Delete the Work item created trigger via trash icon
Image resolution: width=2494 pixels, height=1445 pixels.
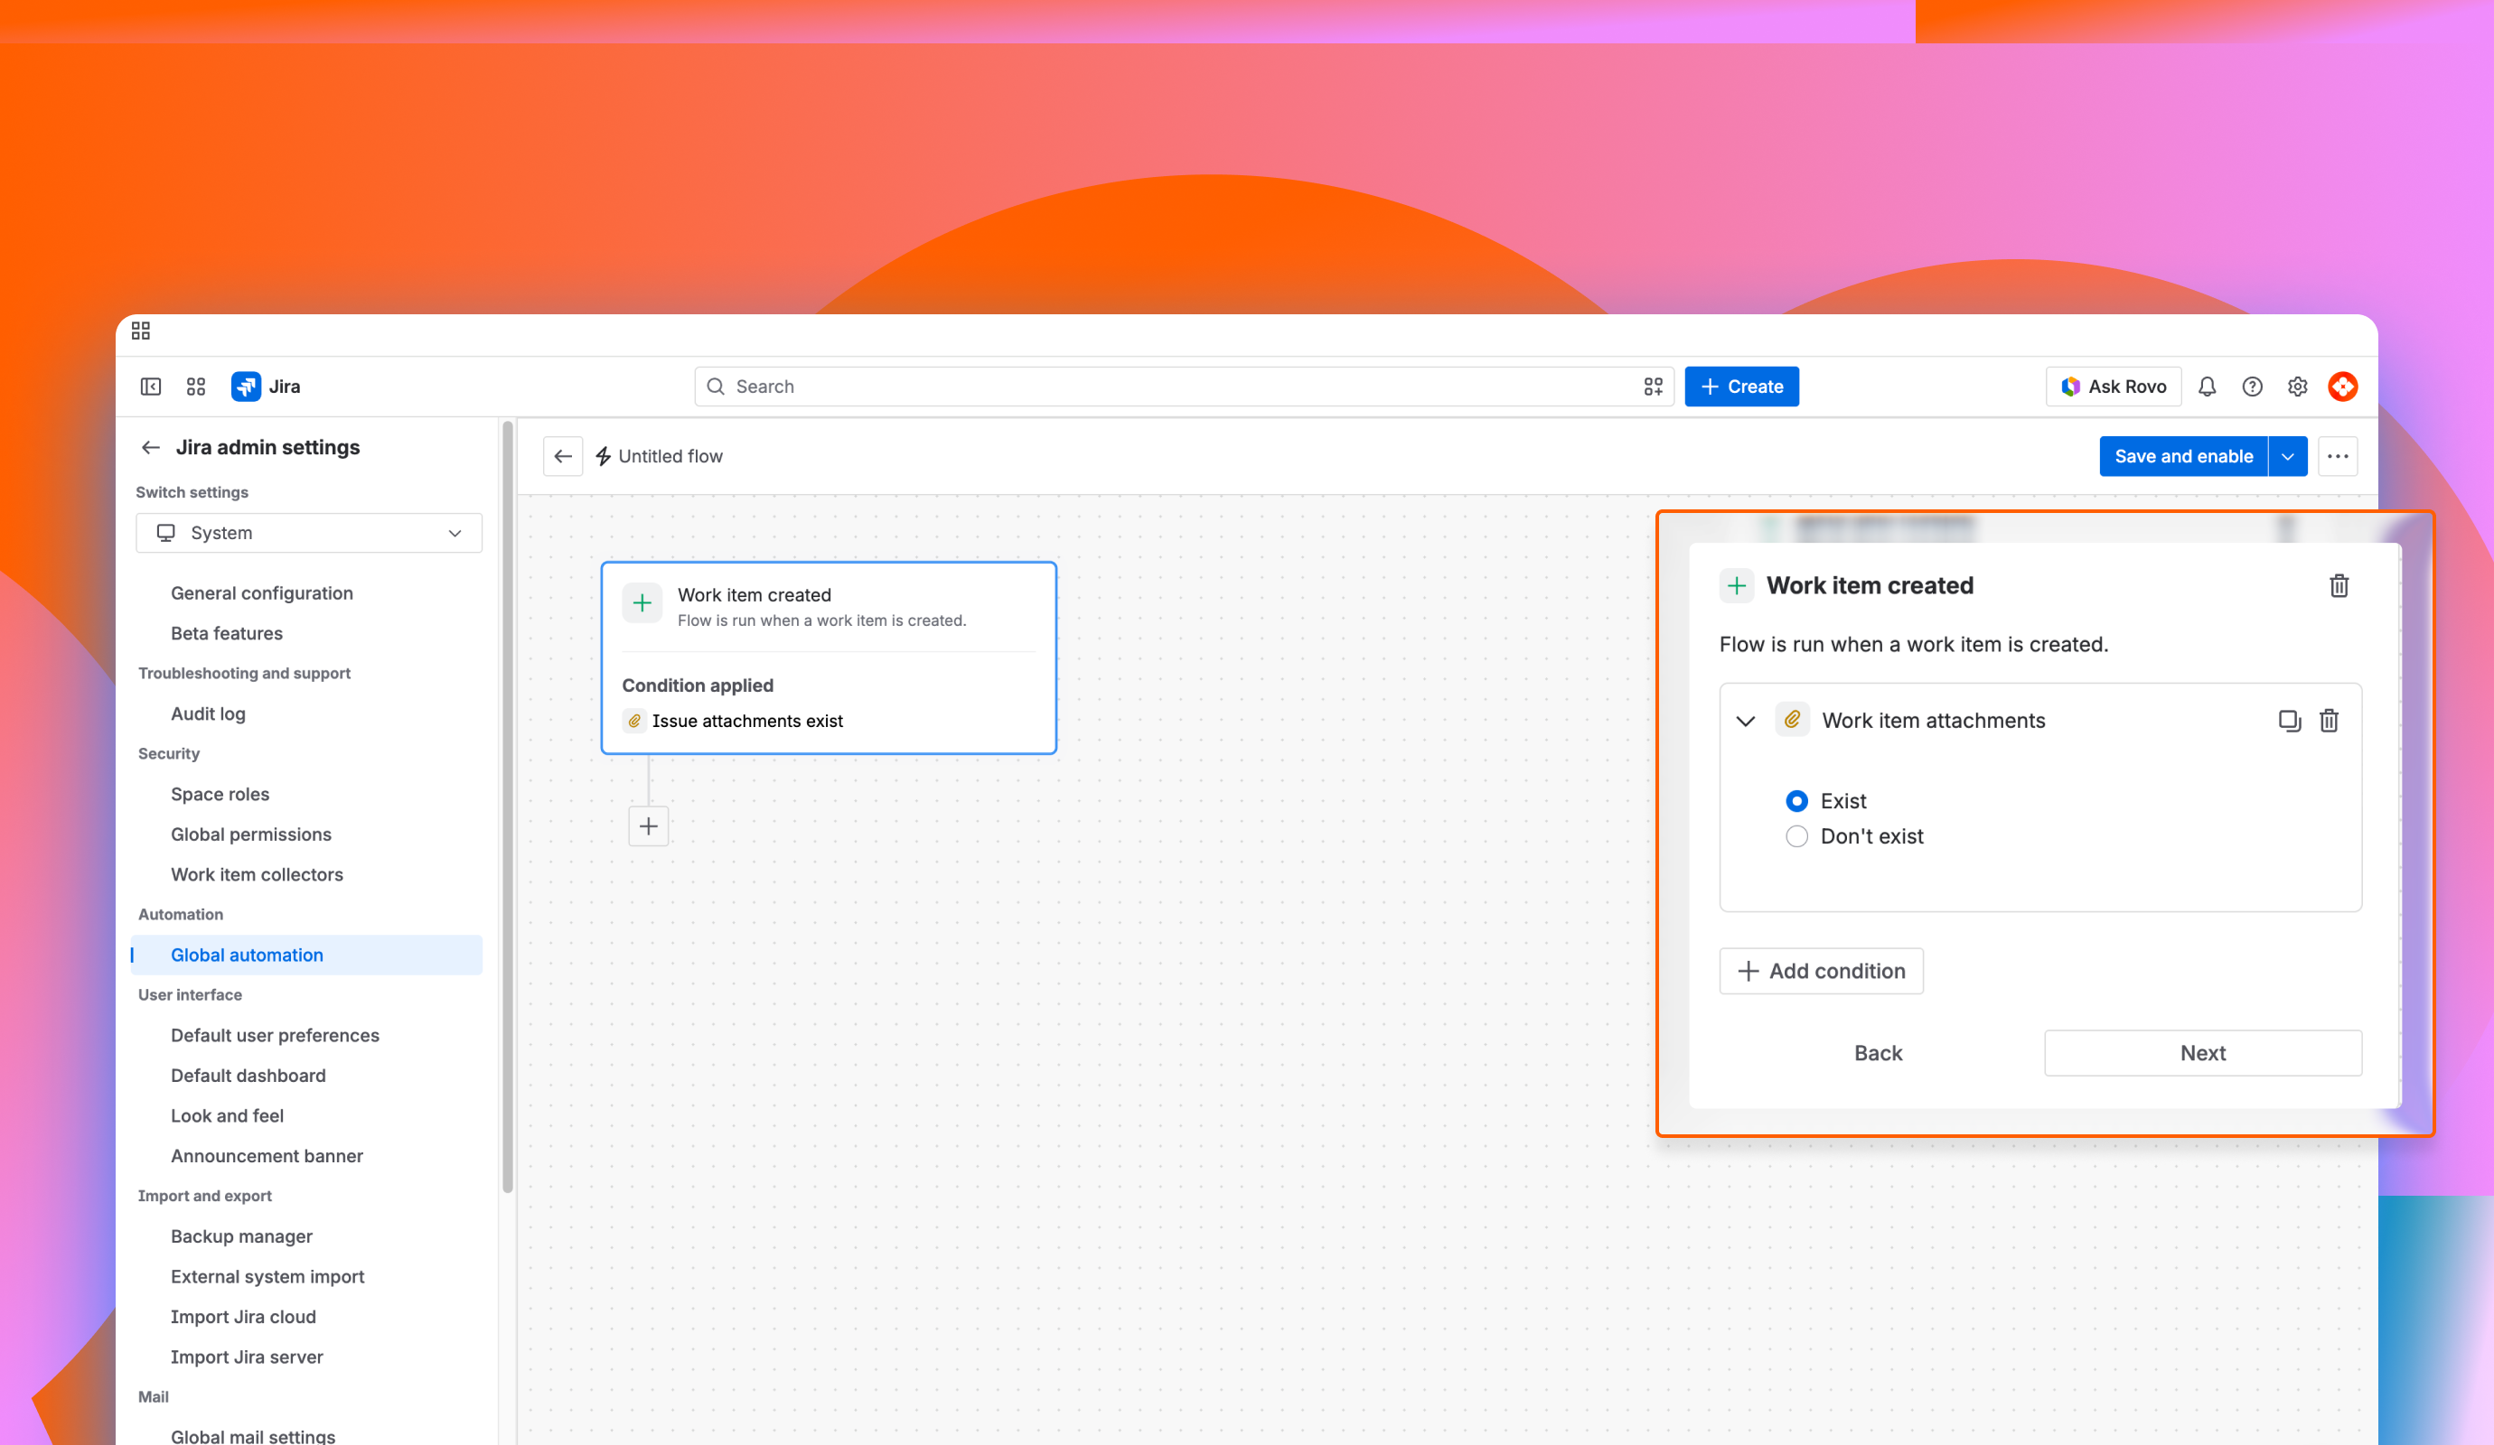pos(2339,585)
